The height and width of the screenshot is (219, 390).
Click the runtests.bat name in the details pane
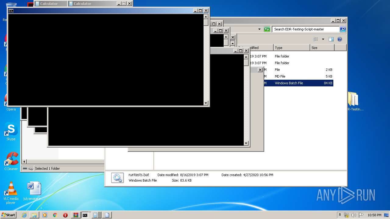[139, 175]
